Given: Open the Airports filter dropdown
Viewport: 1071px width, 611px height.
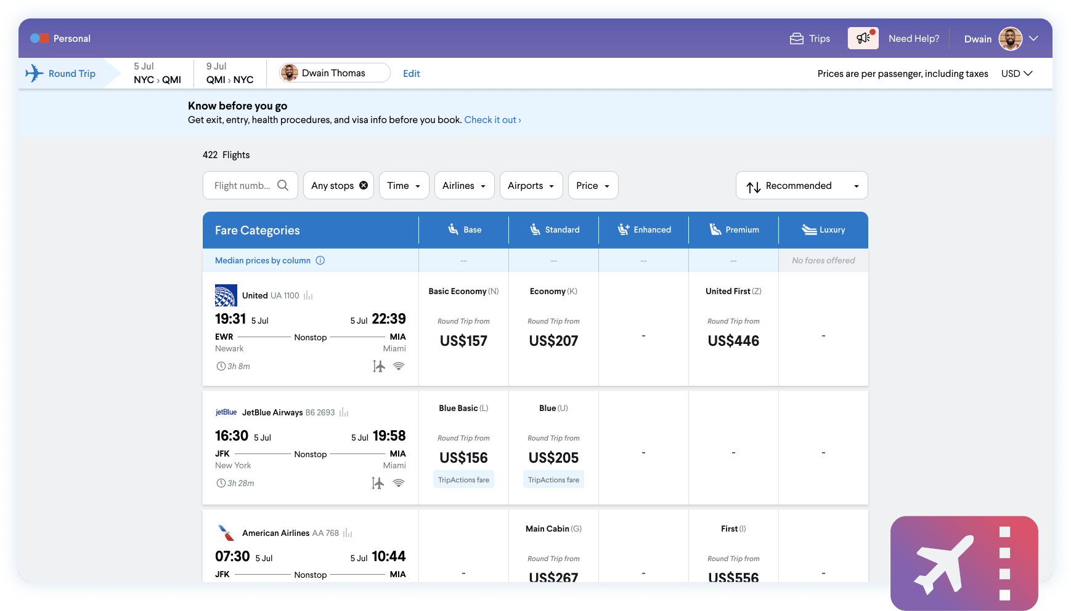Looking at the screenshot, I should pos(531,185).
